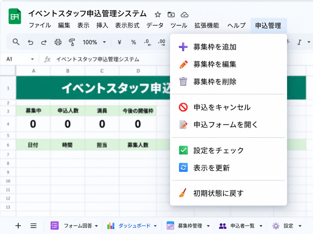Select column C header
Image resolution: width=313 pixels, height=234 pixels.
(x=102, y=71)
